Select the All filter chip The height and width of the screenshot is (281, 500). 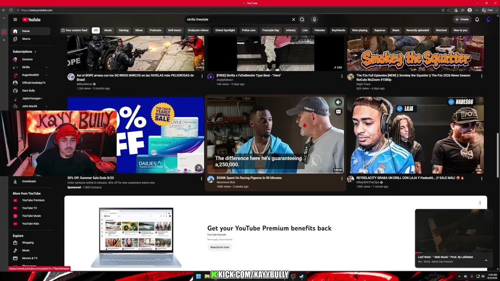pos(96,30)
